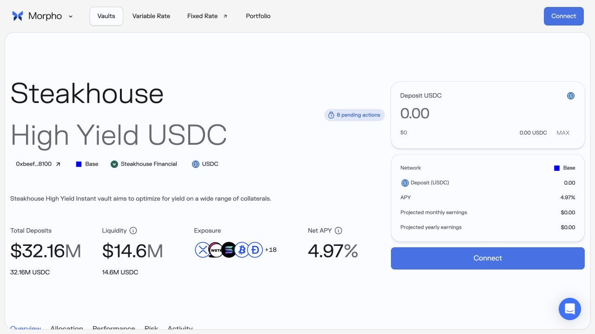The height and width of the screenshot is (334, 595).
Task: Select the USDC asset label under title
Action: tap(210, 164)
